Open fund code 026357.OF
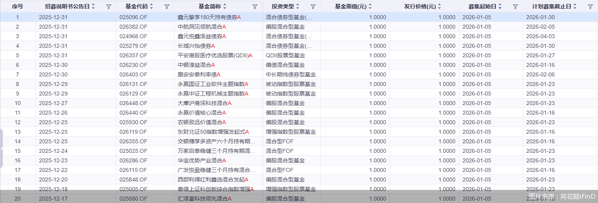 pyautogui.click(x=133, y=55)
